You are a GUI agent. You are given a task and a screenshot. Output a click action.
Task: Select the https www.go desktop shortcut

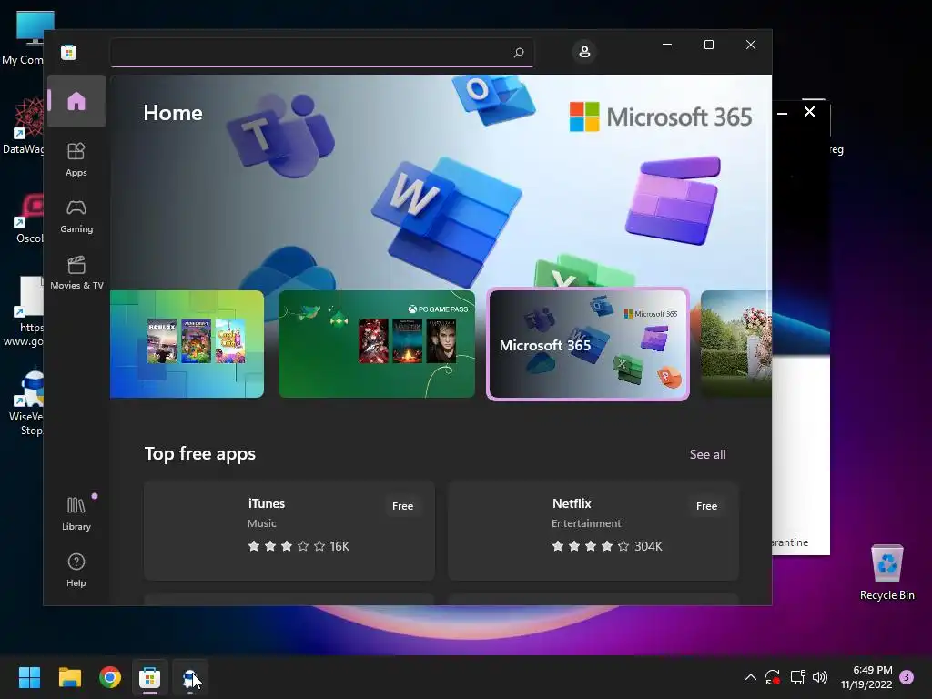[22, 311]
